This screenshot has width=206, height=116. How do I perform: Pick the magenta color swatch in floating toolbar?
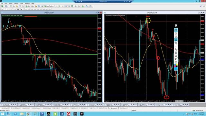[x=175, y=66]
